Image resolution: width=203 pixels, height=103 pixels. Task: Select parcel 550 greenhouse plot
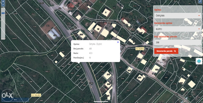pyautogui.click(x=55, y=35)
